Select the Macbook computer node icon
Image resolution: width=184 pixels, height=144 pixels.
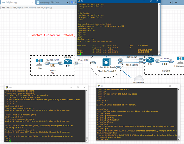[180, 60]
